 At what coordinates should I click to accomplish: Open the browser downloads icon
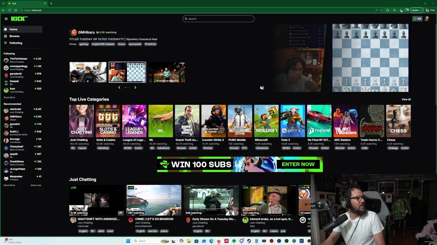[400, 10]
